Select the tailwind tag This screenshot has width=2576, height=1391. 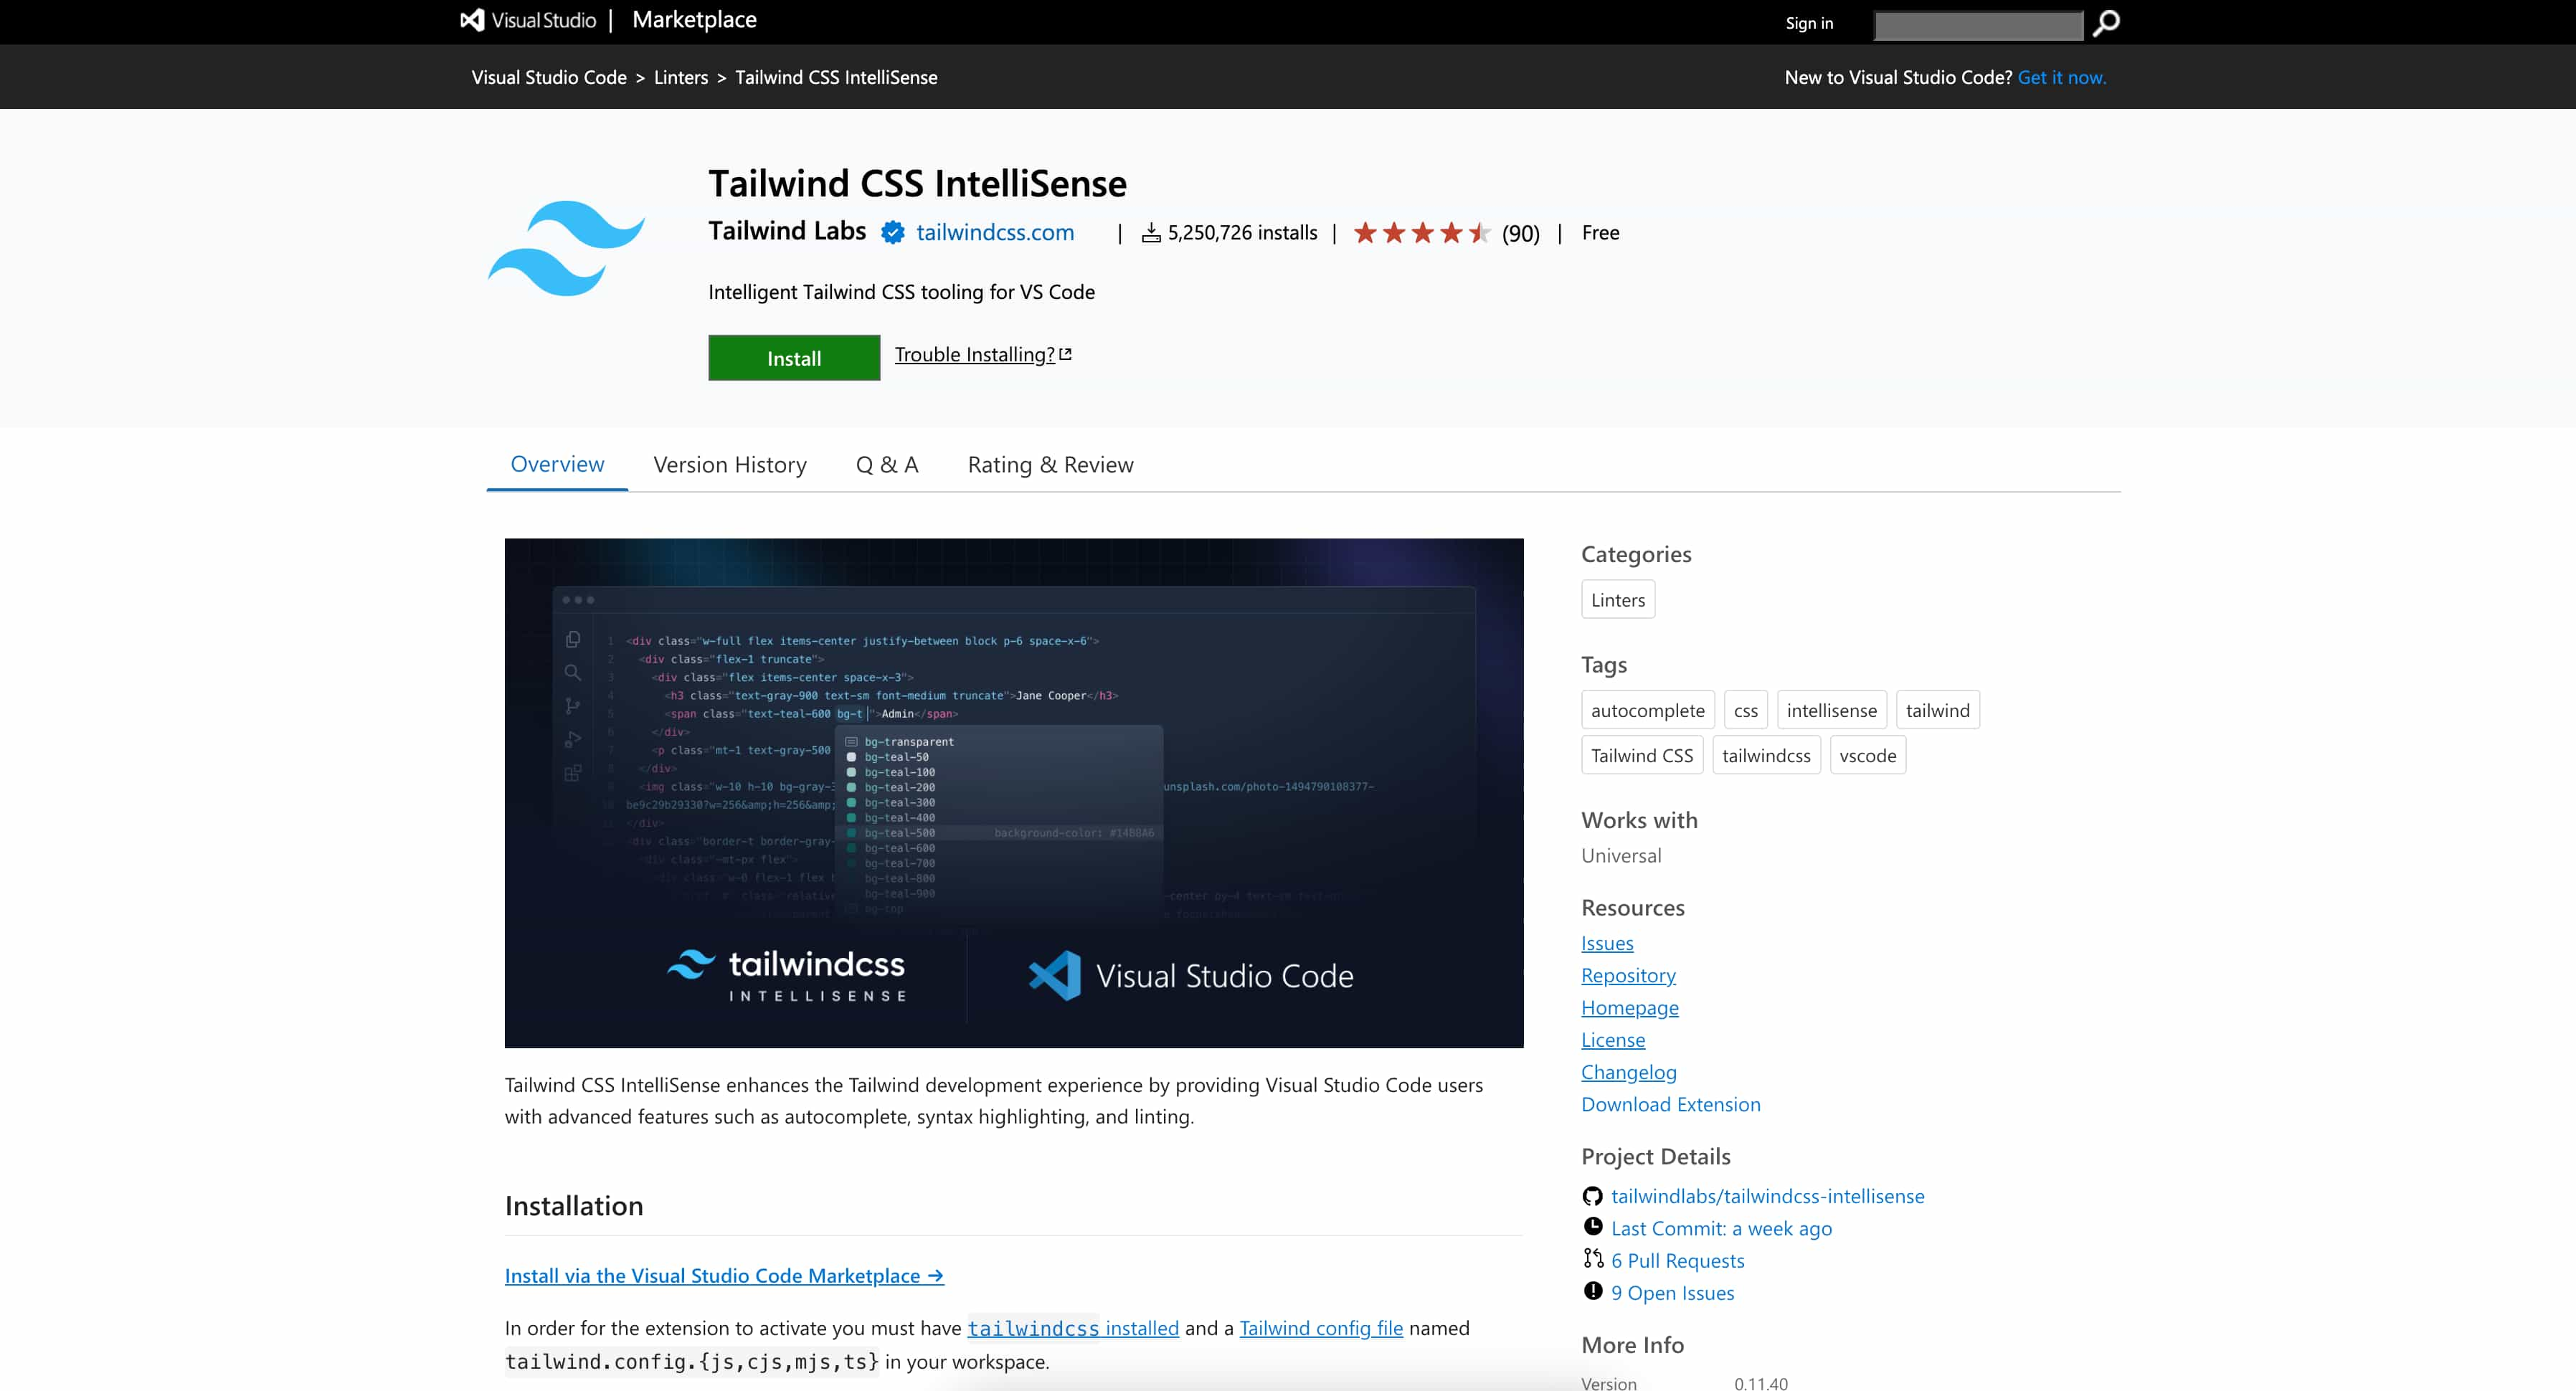pyautogui.click(x=1937, y=710)
